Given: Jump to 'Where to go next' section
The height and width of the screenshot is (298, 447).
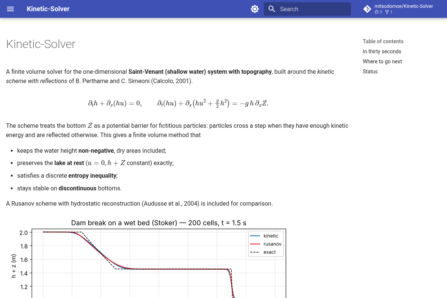Looking at the screenshot, I should click(382, 61).
